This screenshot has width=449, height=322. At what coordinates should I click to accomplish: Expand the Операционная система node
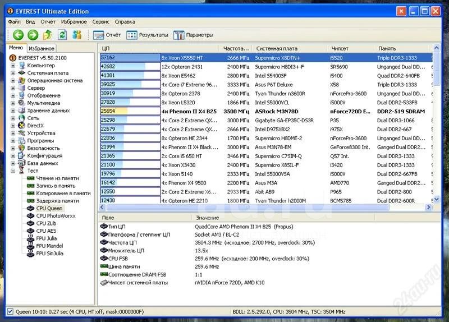13,81
